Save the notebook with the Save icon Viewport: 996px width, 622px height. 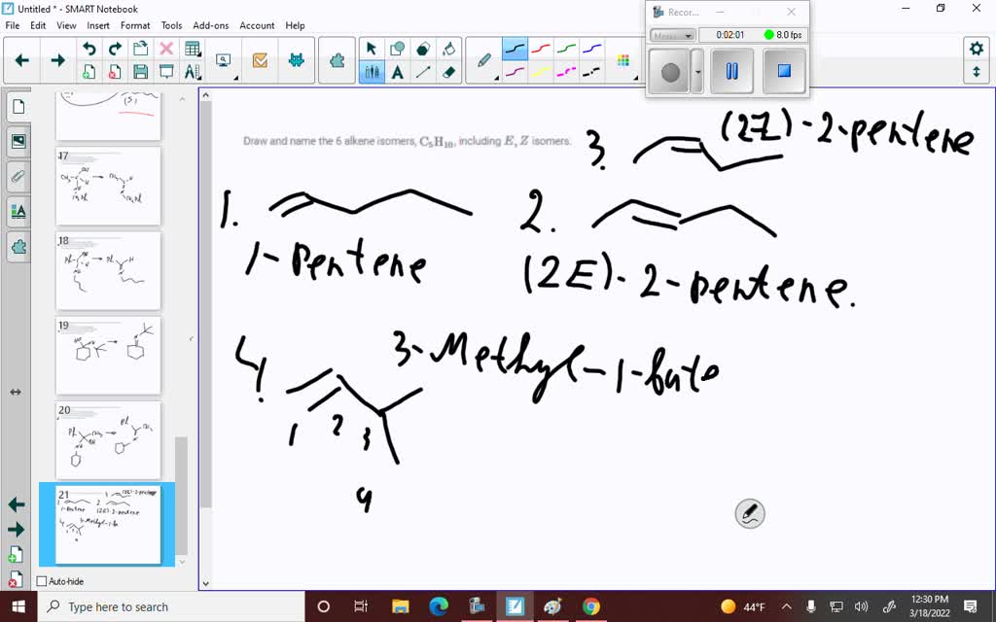(140, 72)
